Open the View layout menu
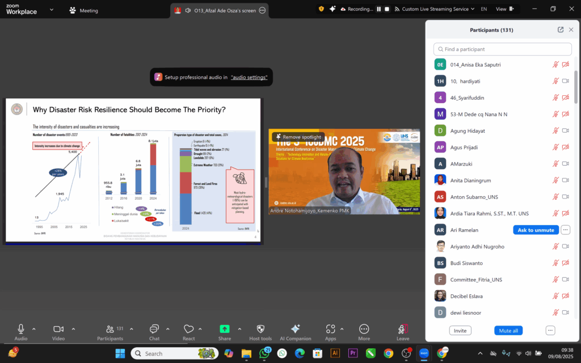The height and width of the screenshot is (363, 581). coord(504,9)
